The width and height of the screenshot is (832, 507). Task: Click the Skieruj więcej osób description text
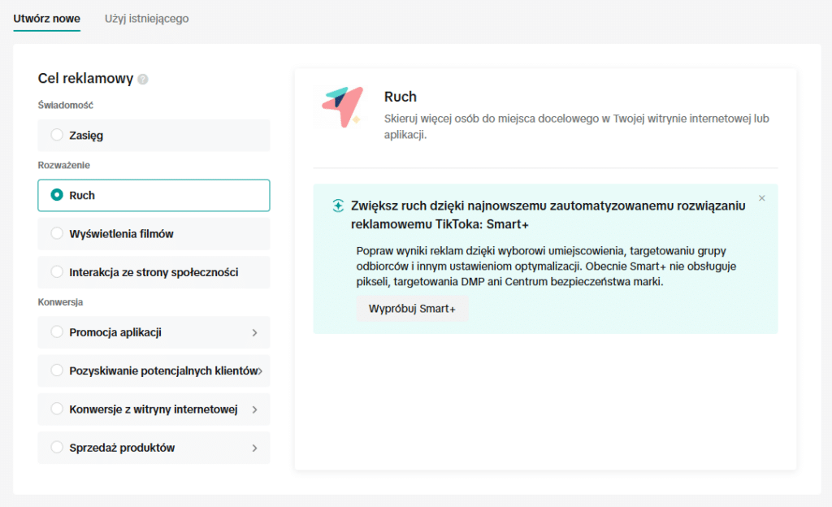point(577,126)
